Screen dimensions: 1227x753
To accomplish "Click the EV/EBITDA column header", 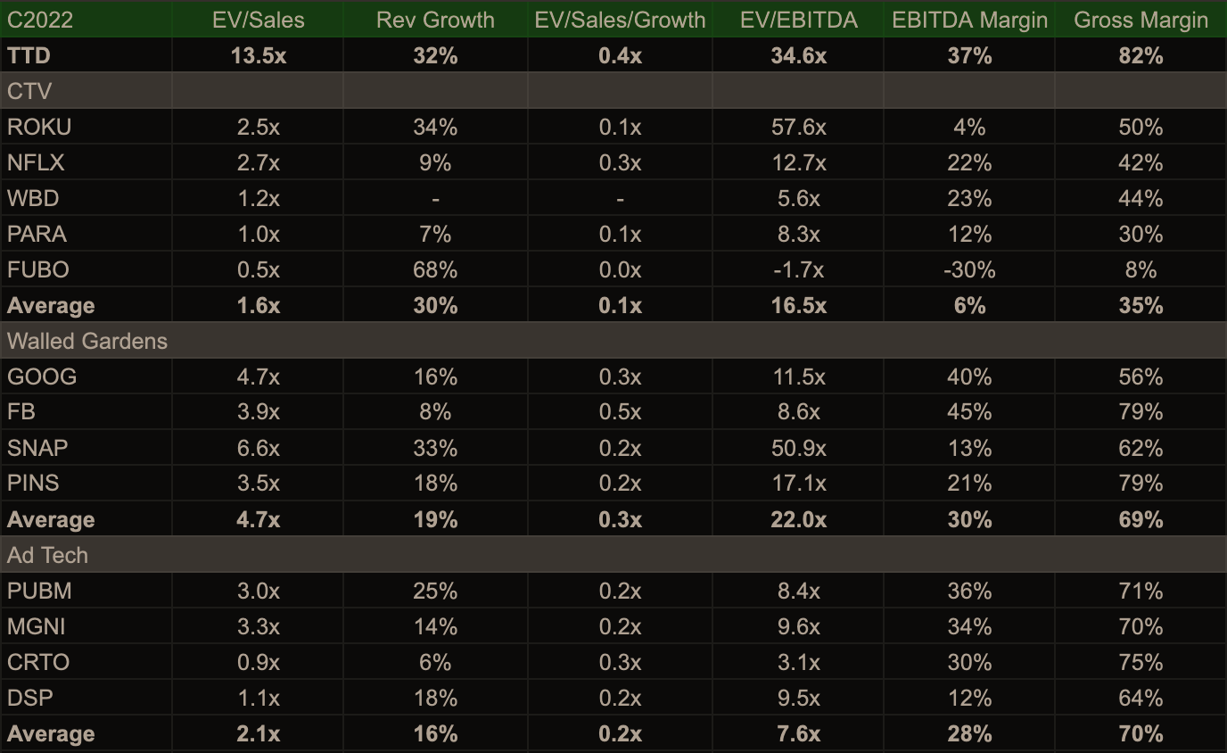I will 798,21.
